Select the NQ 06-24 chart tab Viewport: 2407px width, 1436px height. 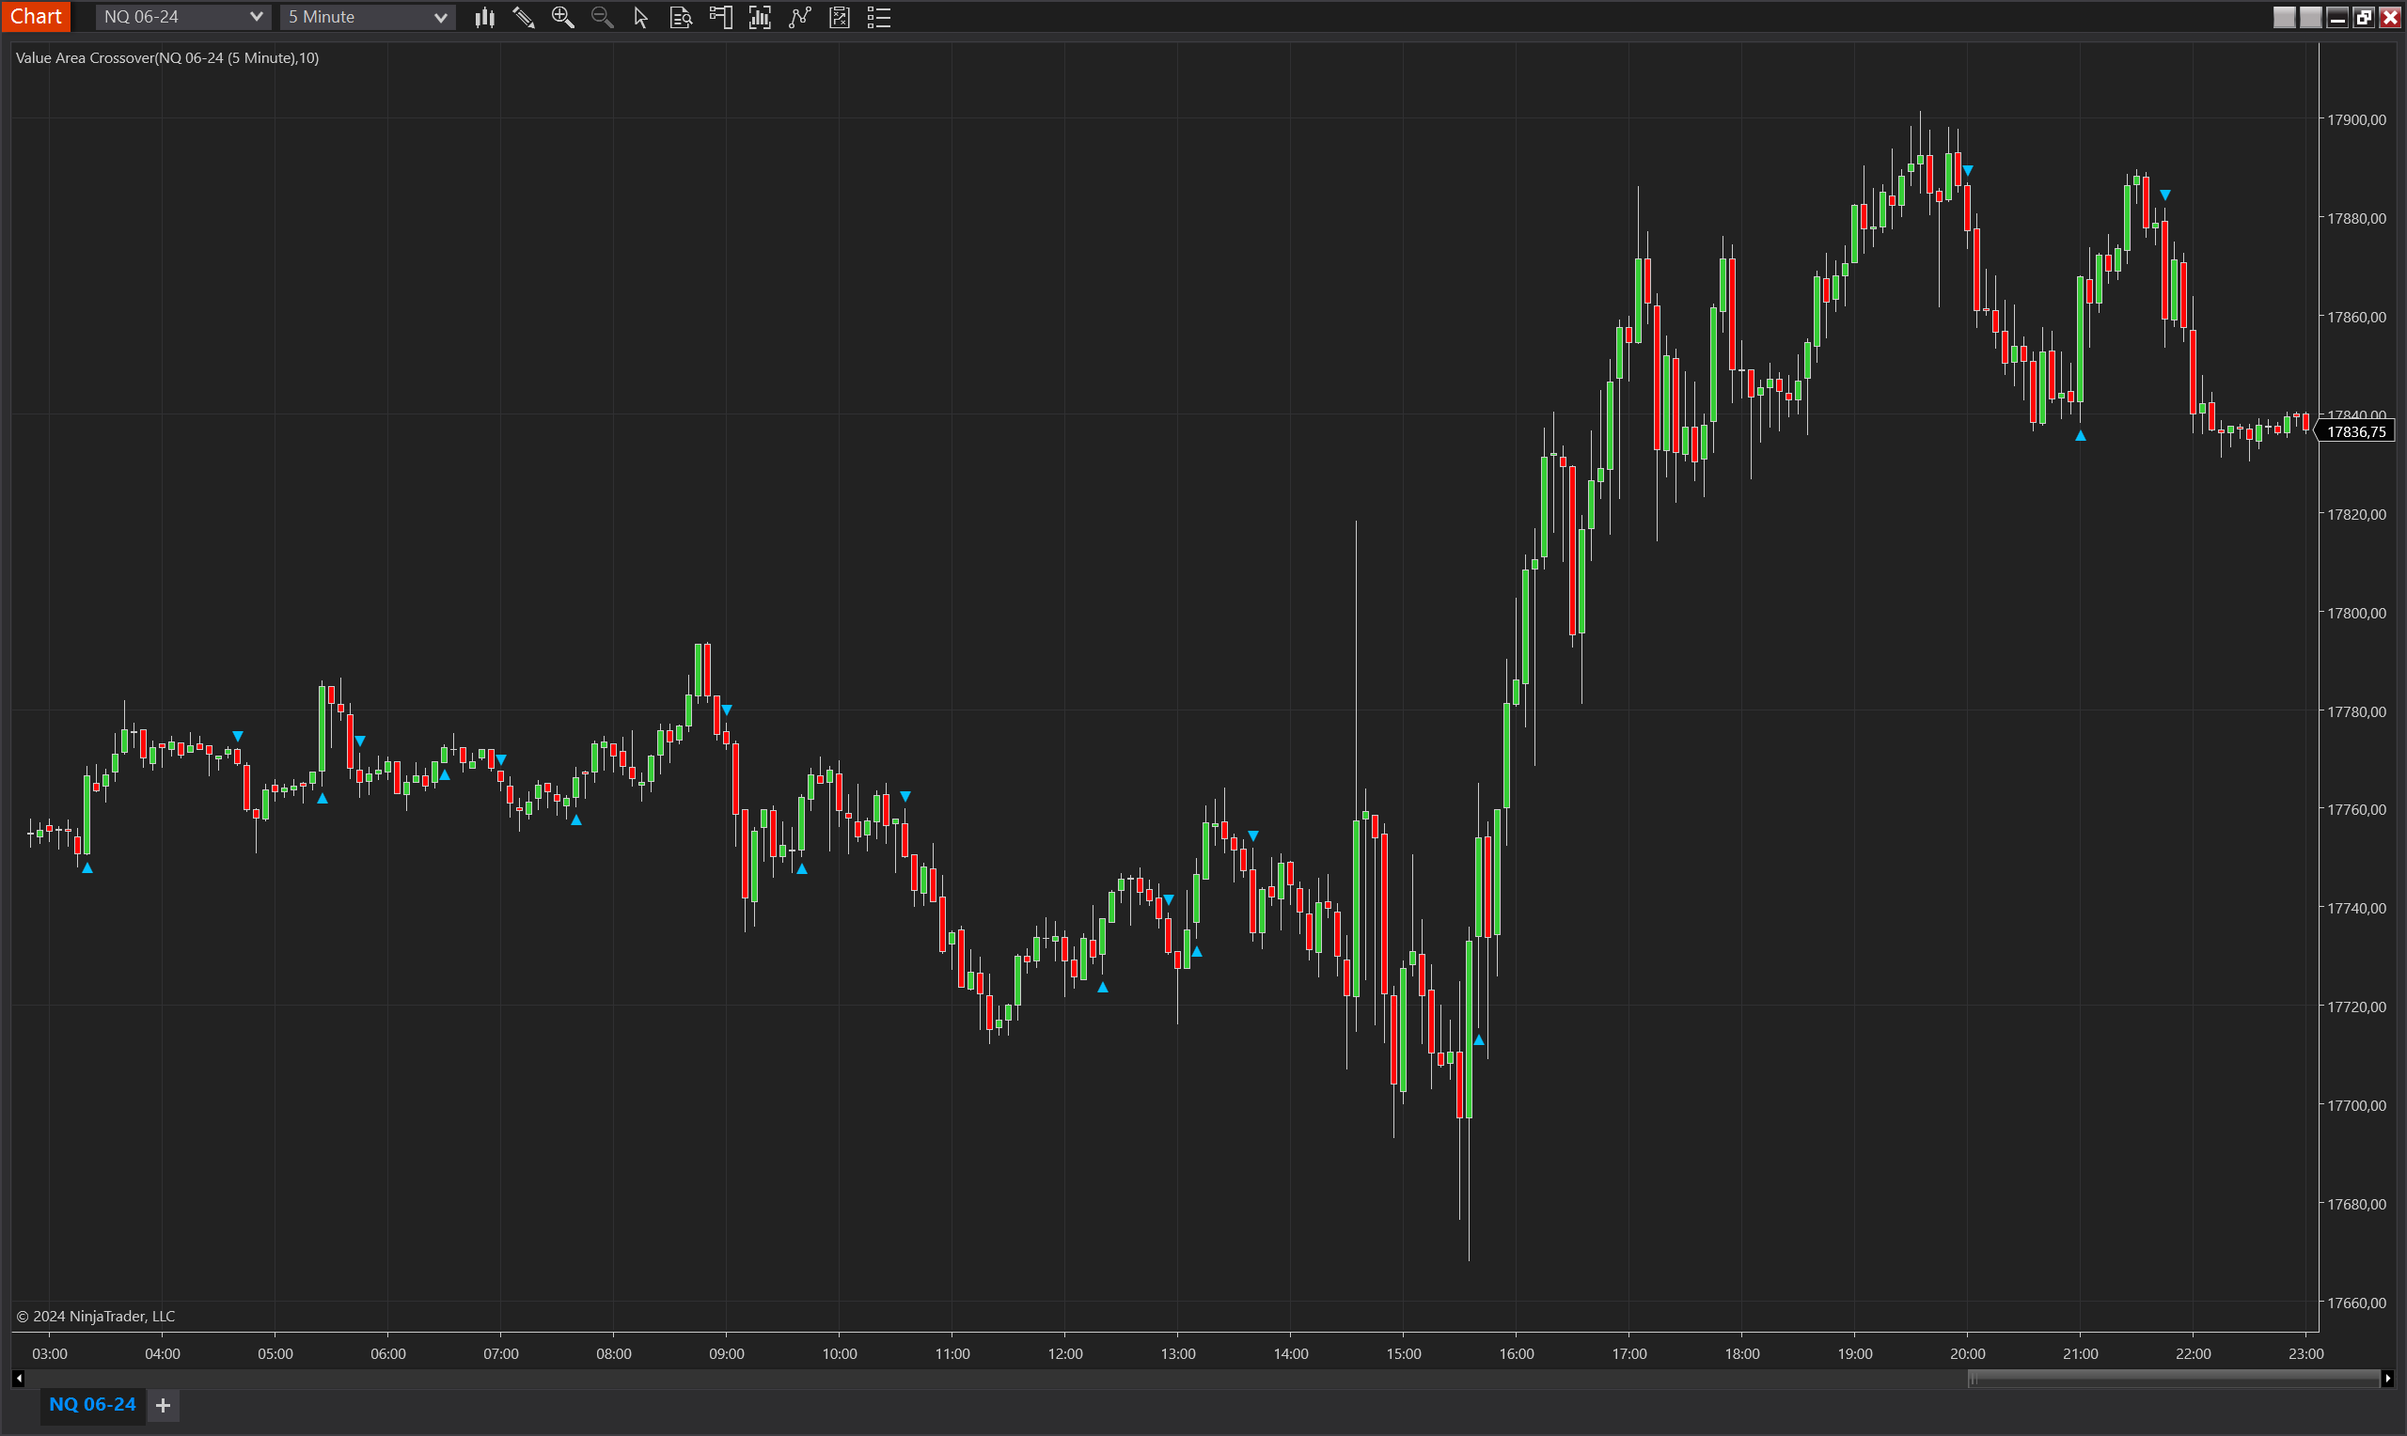click(x=92, y=1404)
